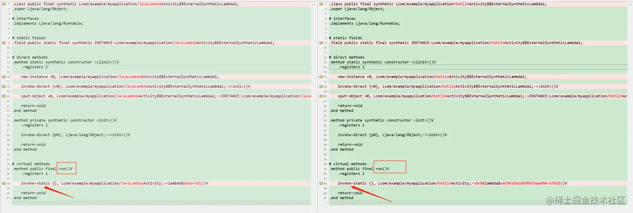Click '.registers 1' on line 26, right pane
The height and width of the screenshot is (213, 633).
click(351, 125)
